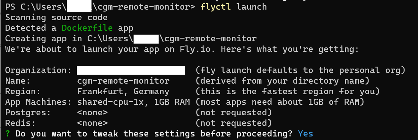Select the Frankfurt, Germany region text
This screenshot has width=418, height=140.
tap(123, 91)
